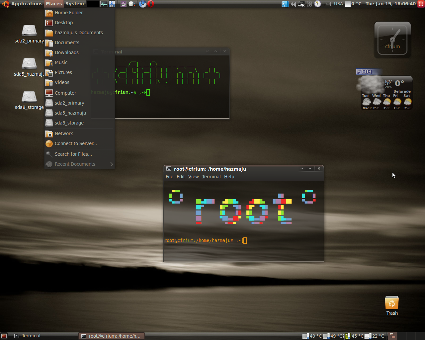The height and width of the screenshot is (340, 425).
Task: Click the 0 °C weather panel applet
Action: pyautogui.click(x=354, y=4)
